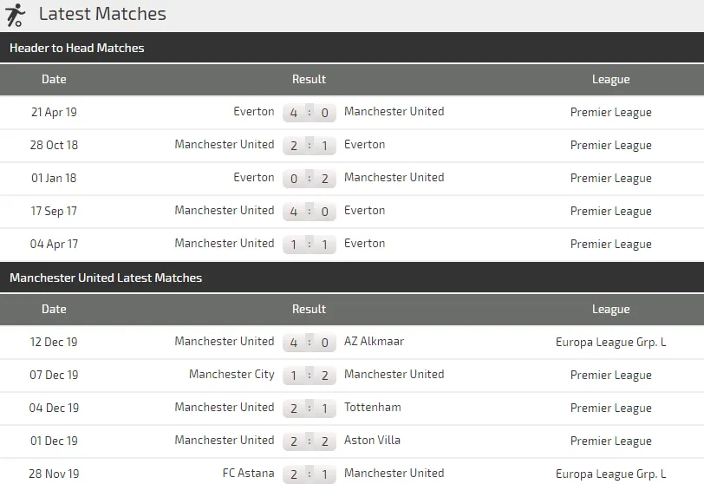704x484 pixels.
Task: Click the Result column header in first table
Action: point(309,80)
